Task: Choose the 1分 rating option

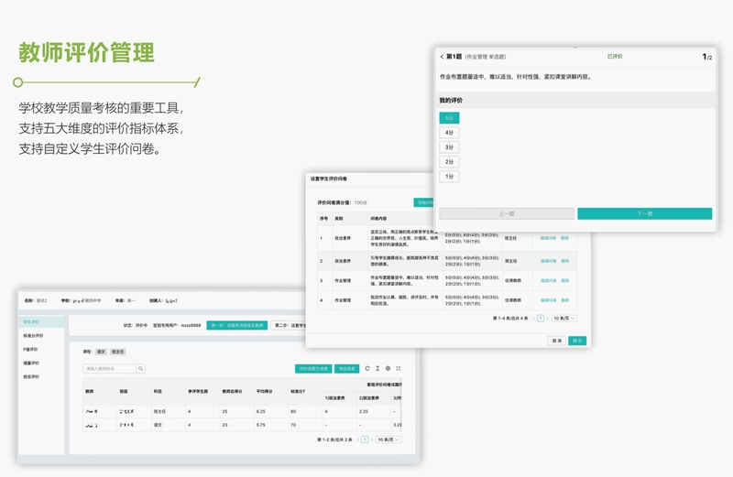Action: click(x=449, y=177)
